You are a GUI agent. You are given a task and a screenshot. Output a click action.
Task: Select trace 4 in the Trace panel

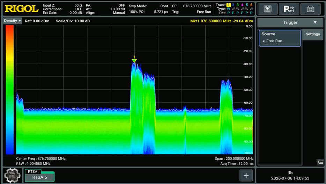coord(242,5)
